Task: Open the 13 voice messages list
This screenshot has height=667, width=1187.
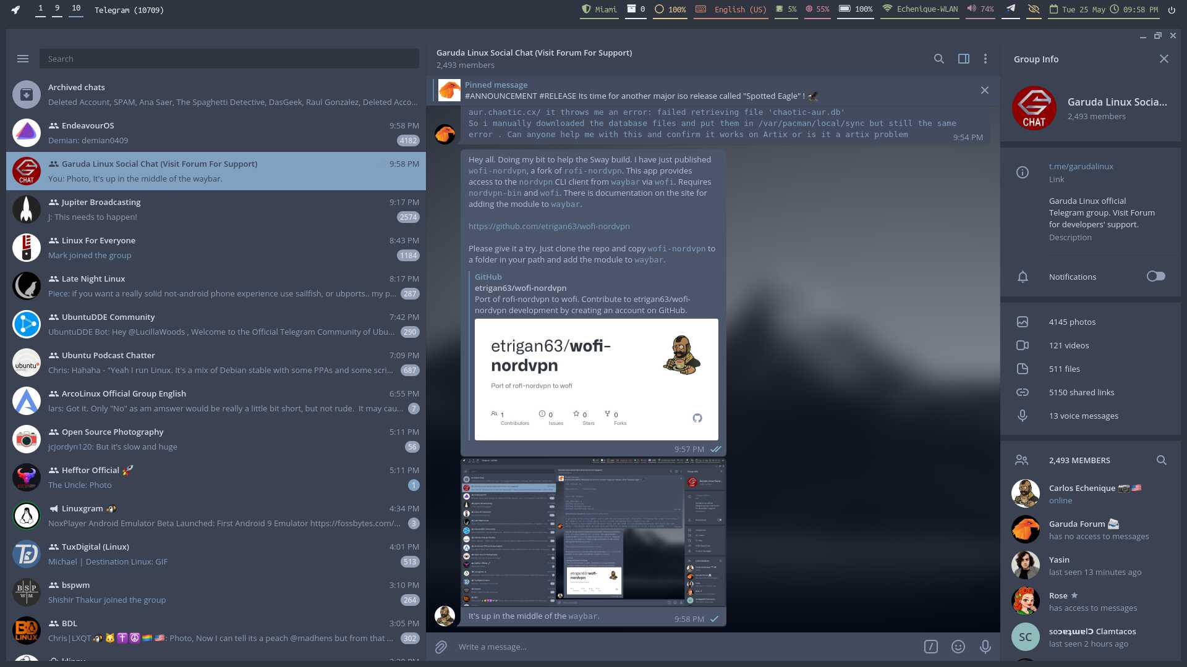Action: pyautogui.click(x=1091, y=416)
